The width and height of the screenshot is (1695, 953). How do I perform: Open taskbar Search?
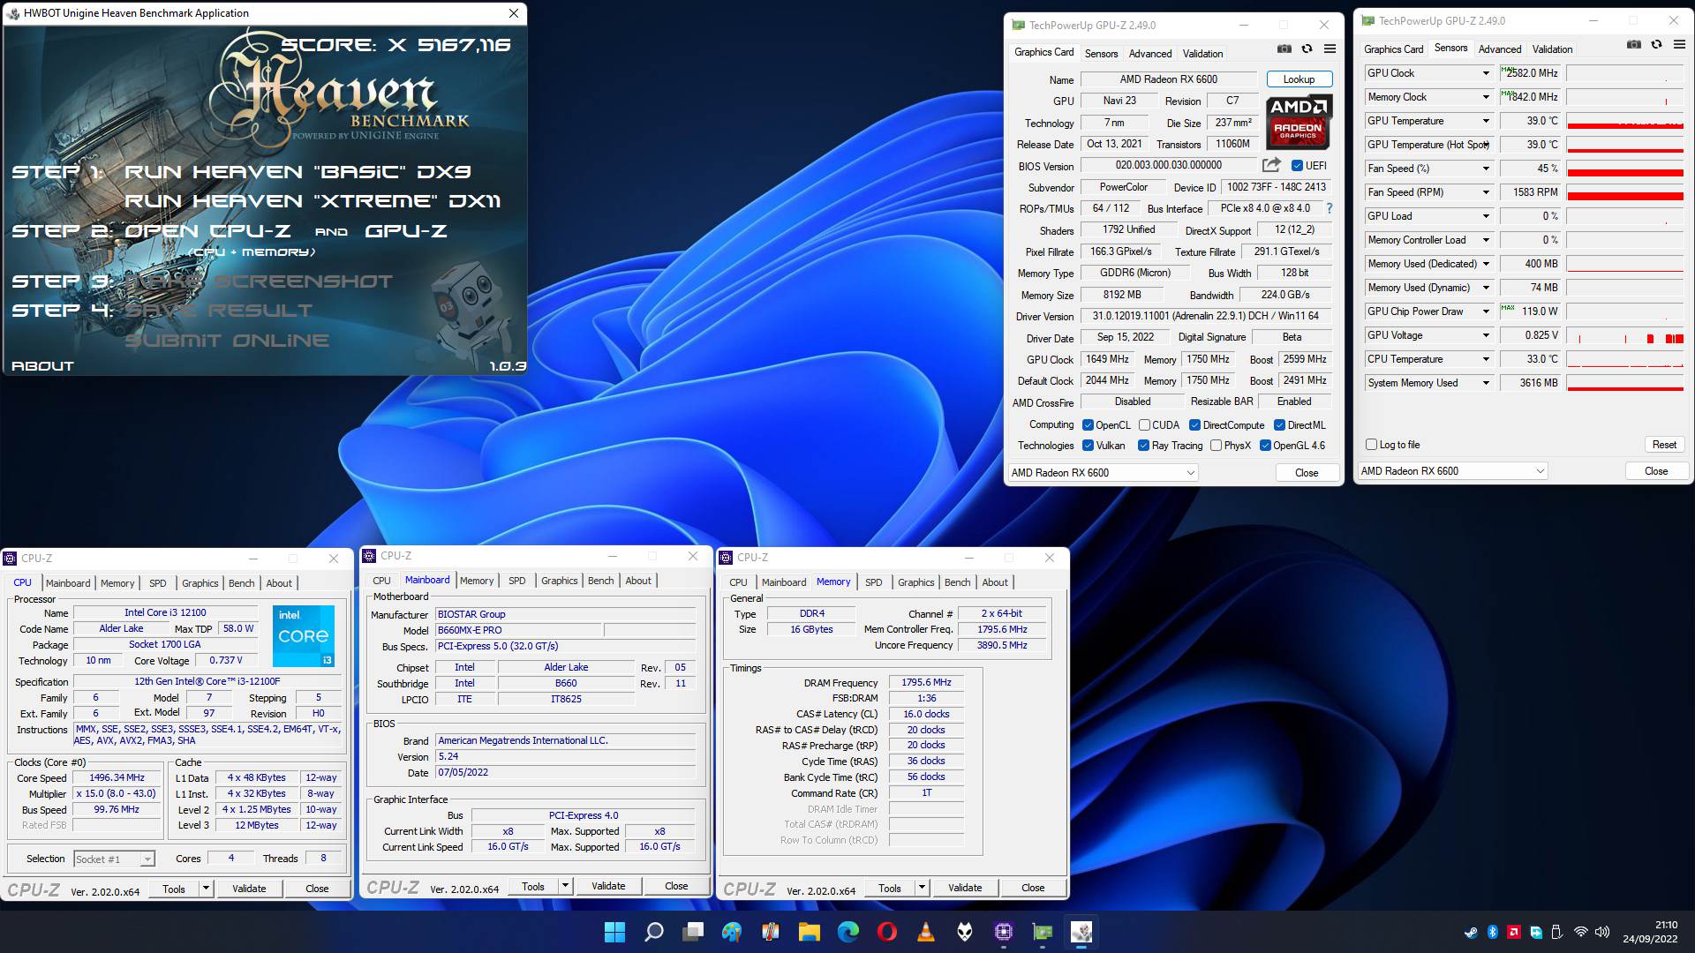point(653,932)
